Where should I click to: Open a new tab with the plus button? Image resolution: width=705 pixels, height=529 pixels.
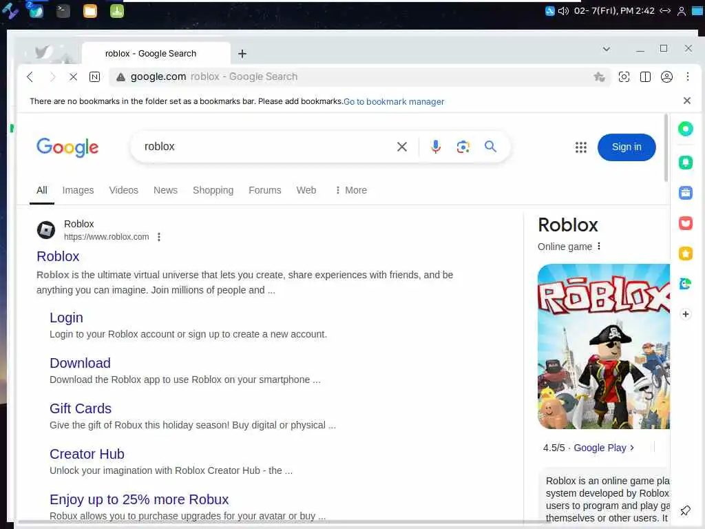click(x=242, y=54)
